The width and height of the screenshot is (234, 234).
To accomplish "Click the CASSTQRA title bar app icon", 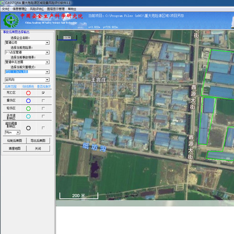I will coord(2,3).
